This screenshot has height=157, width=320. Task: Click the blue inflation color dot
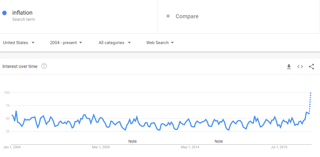click(5, 13)
